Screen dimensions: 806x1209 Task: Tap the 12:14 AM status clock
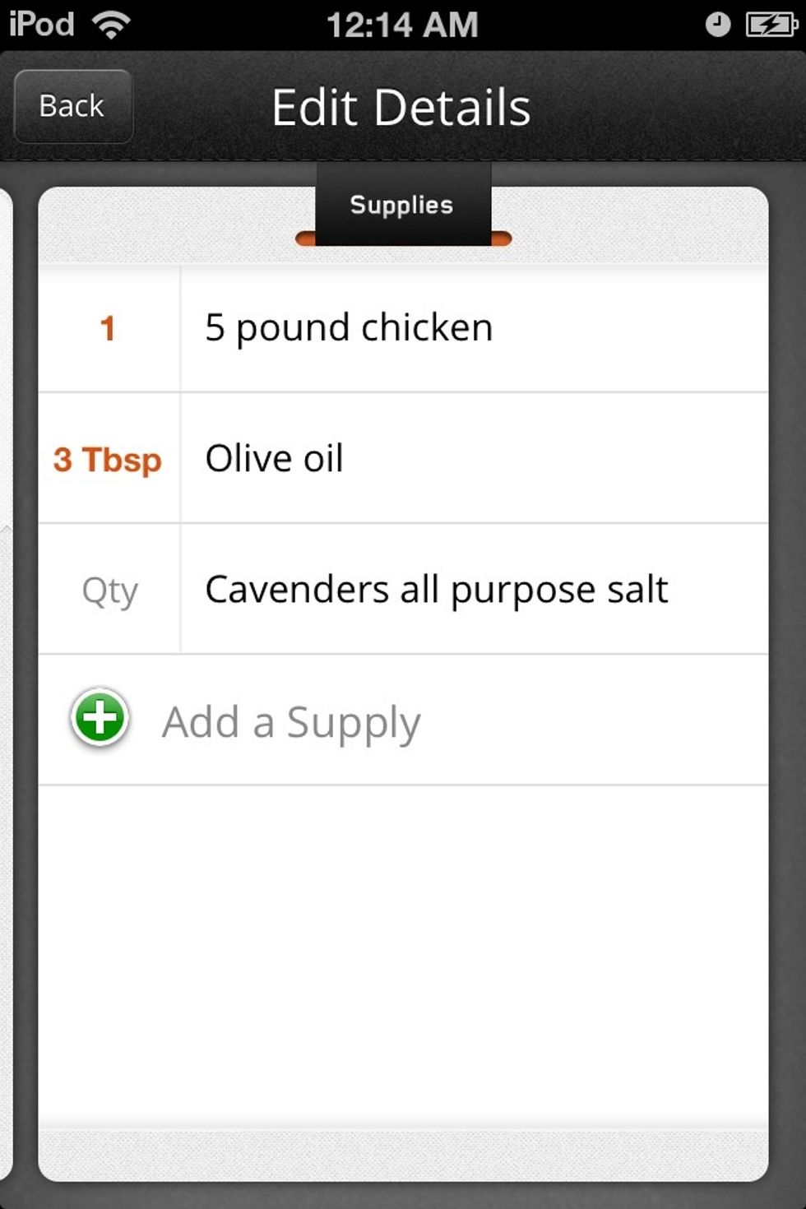[x=402, y=25]
